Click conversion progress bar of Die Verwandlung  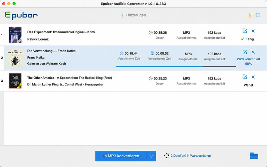pos(176,67)
